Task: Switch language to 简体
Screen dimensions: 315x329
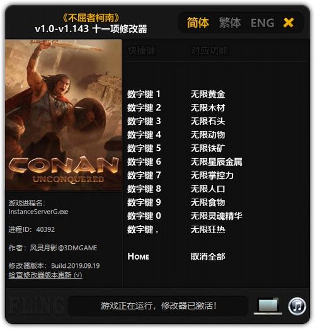Action: [198, 23]
